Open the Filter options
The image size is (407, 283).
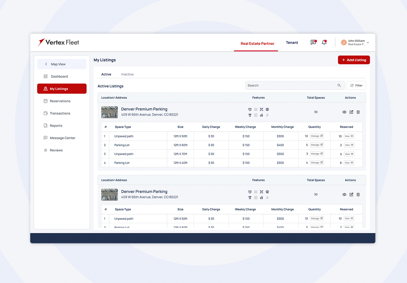tap(356, 85)
